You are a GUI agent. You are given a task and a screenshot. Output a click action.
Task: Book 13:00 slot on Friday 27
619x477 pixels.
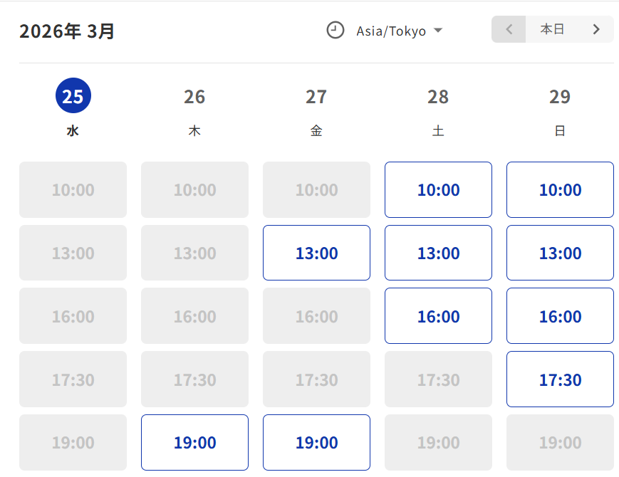(x=316, y=253)
